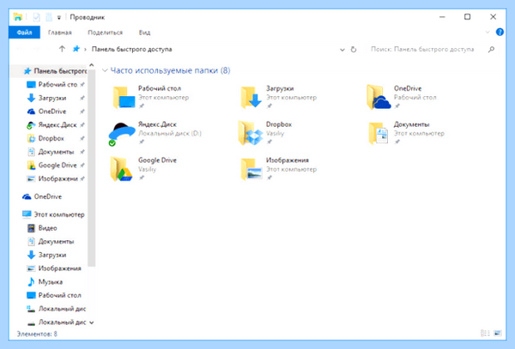Open the OneDrive folder tile in main pane
The height and width of the screenshot is (349, 515).
coord(402,97)
